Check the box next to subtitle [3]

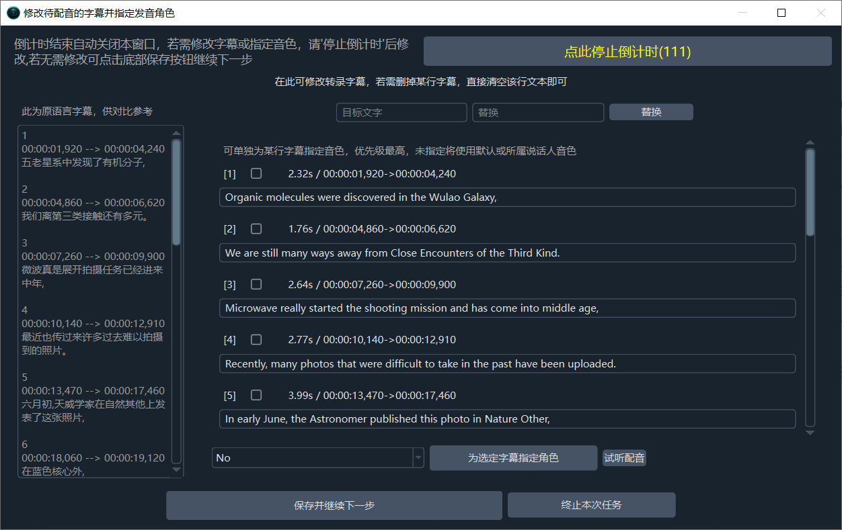[256, 284]
